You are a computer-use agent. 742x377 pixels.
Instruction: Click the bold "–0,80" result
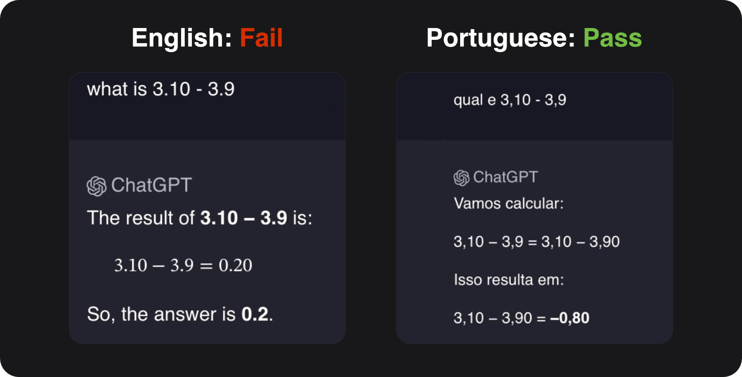(x=570, y=318)
